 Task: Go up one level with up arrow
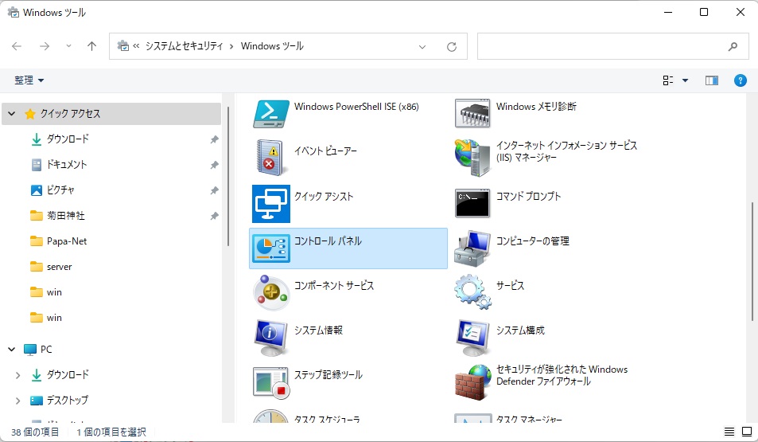coord(91,46)
